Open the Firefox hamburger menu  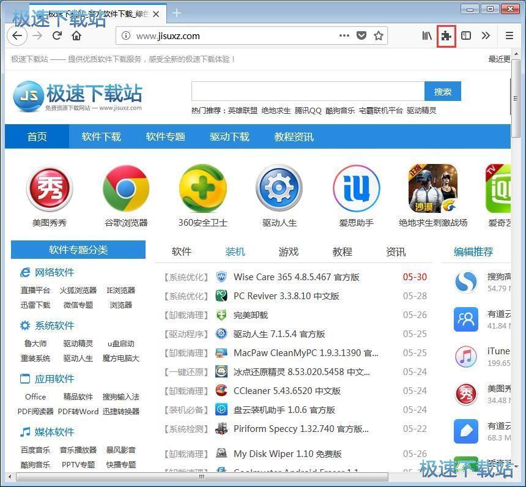tap(509, 35)
